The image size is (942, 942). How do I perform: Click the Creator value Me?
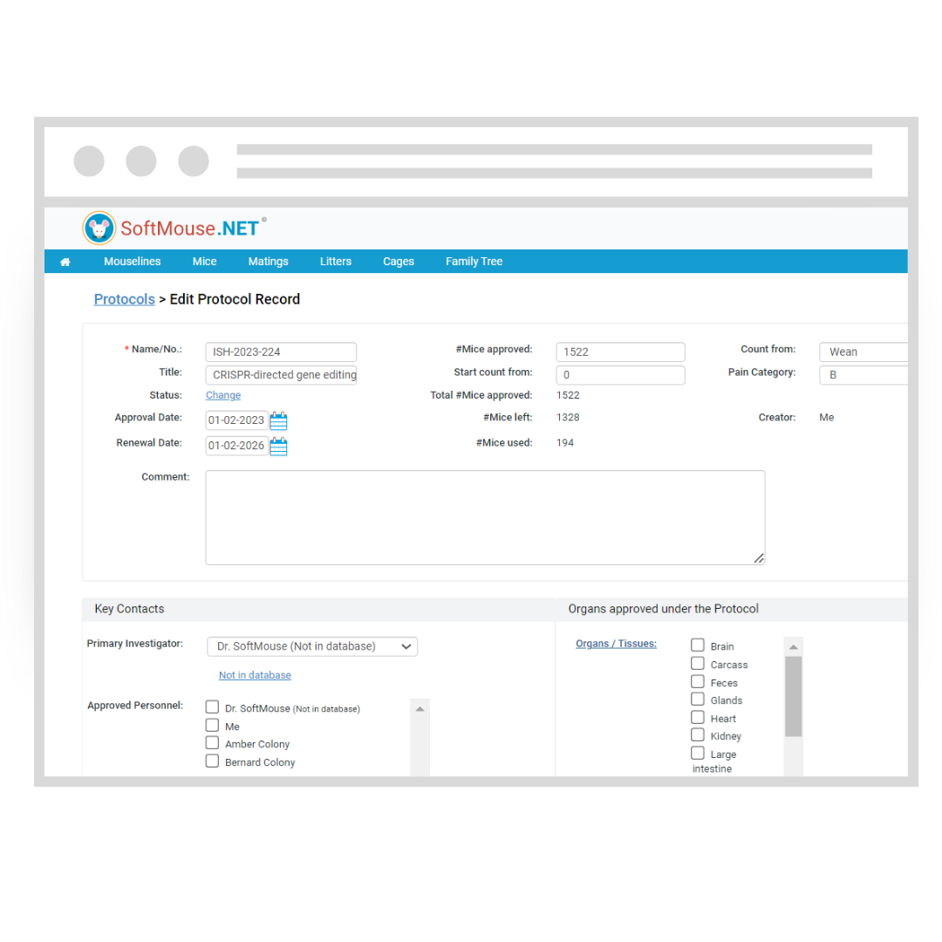pyautogui.click(x=826, y=418)
